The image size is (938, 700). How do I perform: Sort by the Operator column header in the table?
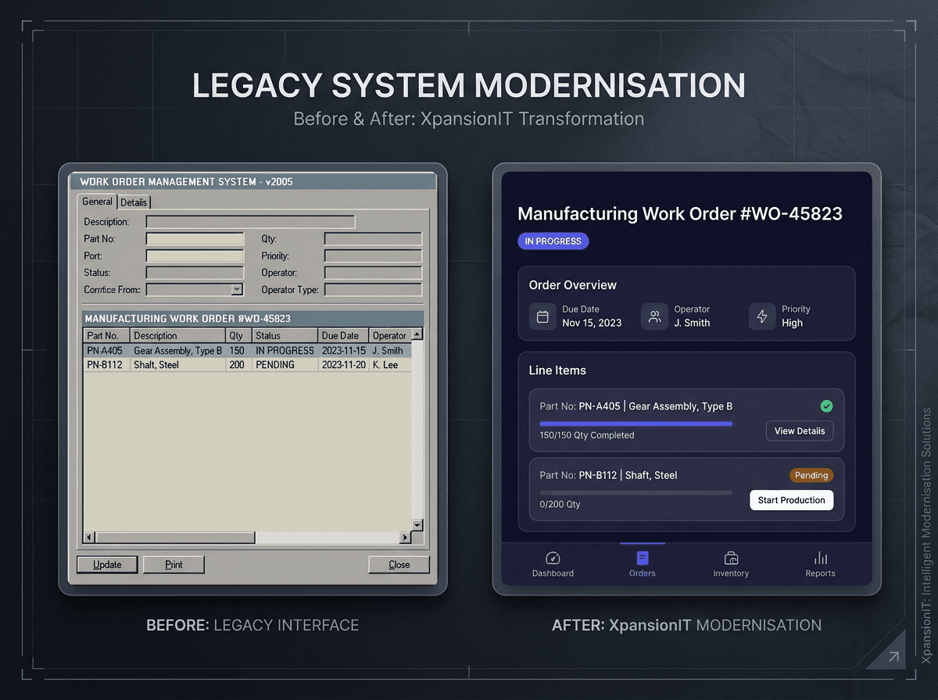[390, 335]
